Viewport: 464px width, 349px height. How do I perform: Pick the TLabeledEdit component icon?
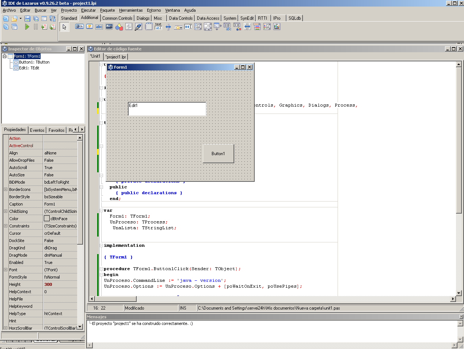[158, 26]
